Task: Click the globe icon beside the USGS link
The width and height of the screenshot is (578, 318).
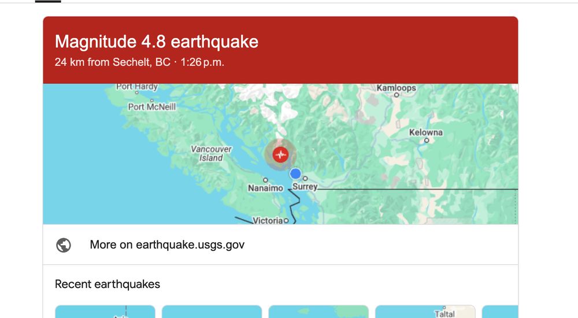Action: pos(64,245)
